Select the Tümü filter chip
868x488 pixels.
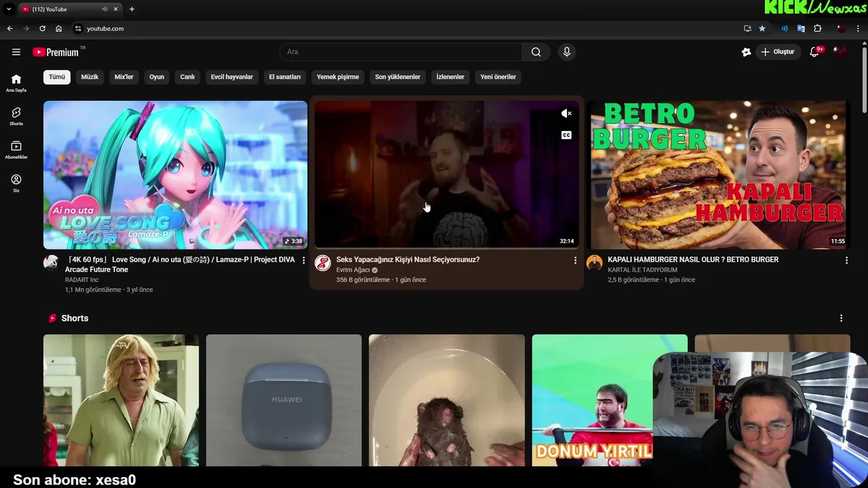point(57,77)
